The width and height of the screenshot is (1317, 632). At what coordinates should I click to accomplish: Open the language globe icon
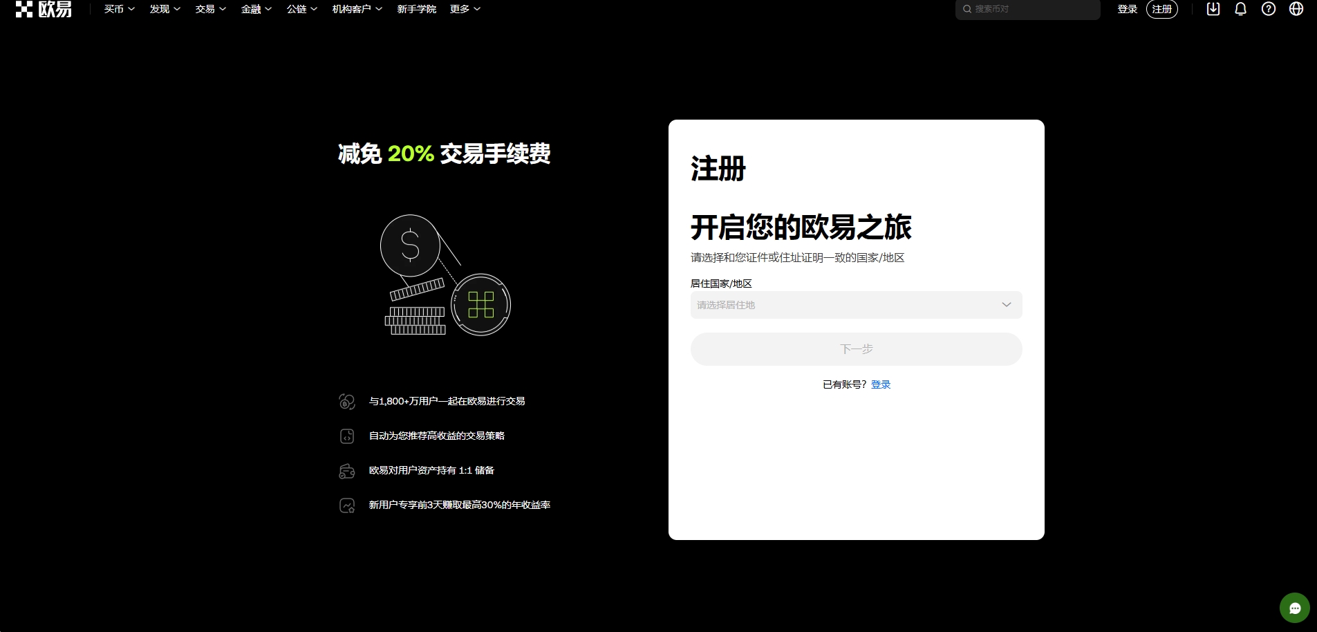tap(1296, 9)
